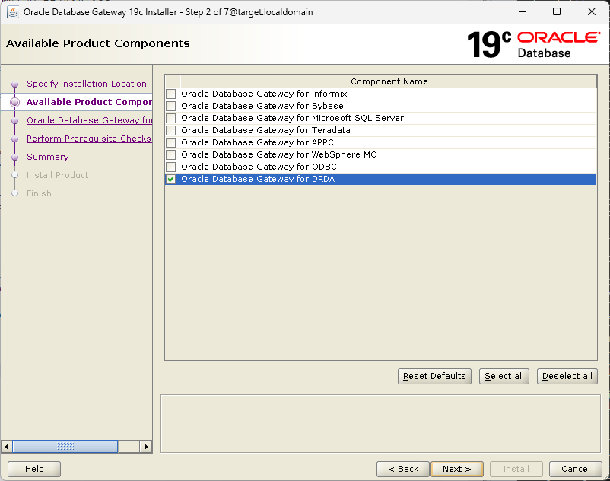Select the Available Product Components step
Image resolution: width=610 pixels, height=481 pixels.
[x=89, y=102]
